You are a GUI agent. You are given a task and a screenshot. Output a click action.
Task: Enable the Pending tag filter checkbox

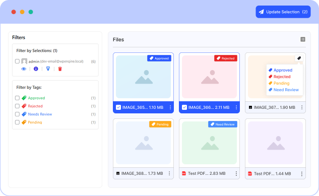coord(17,122)
